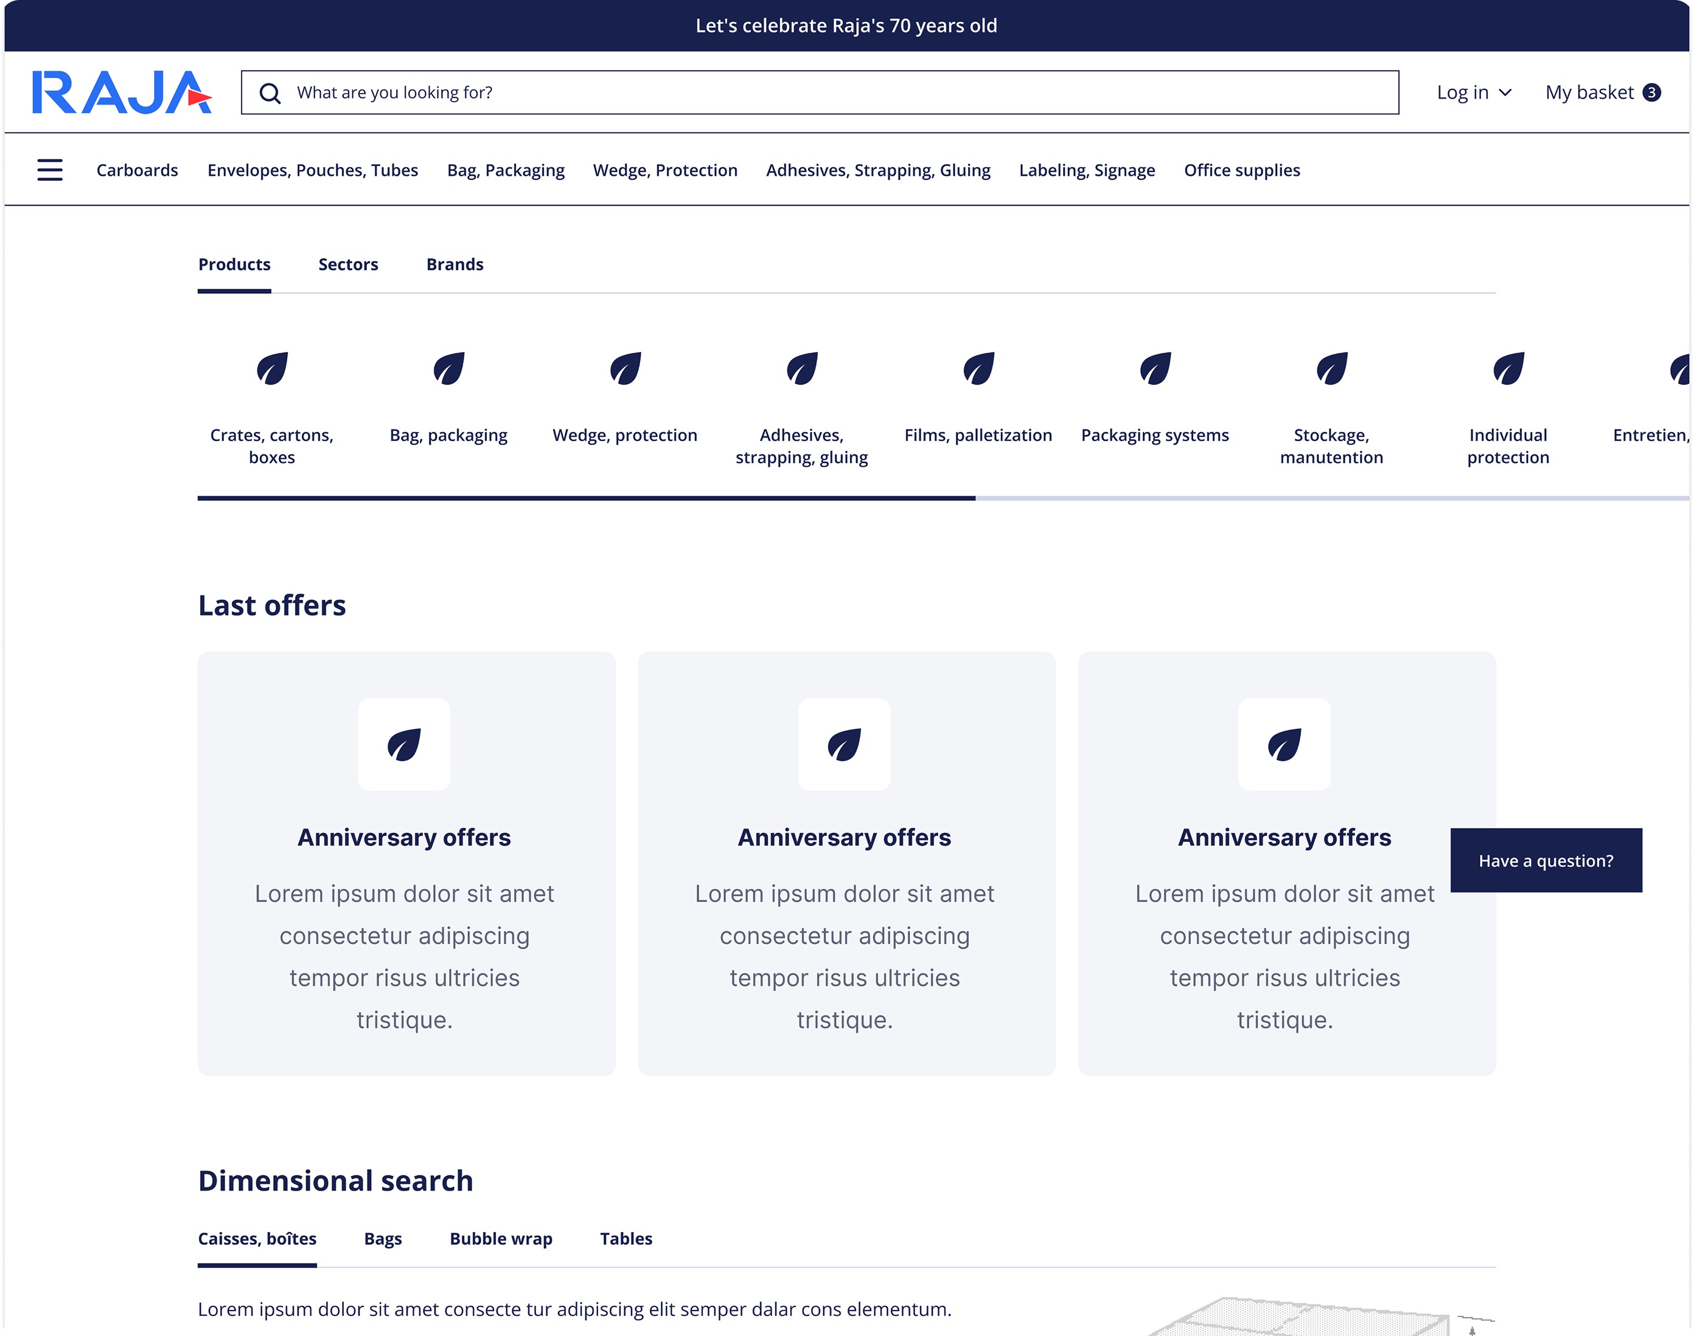Image resolution: width=1694 pixels, height=1336 pixels.
Task: Open the hamburger menu icon
Action: pos(50,170)
